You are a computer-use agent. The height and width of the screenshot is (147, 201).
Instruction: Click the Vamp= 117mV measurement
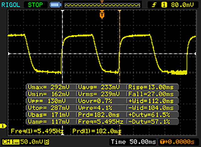click(x=49, y=122)
